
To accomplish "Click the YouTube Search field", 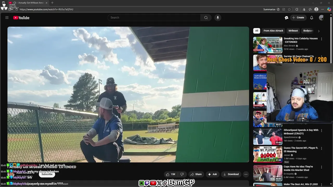I will click(154, 18).
